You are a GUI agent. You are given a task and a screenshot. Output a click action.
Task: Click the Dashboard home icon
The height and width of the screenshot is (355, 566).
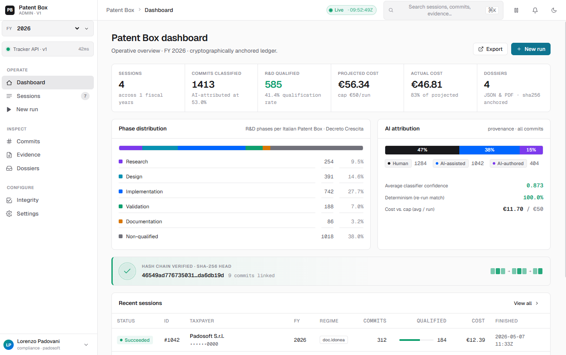(9, 83)
